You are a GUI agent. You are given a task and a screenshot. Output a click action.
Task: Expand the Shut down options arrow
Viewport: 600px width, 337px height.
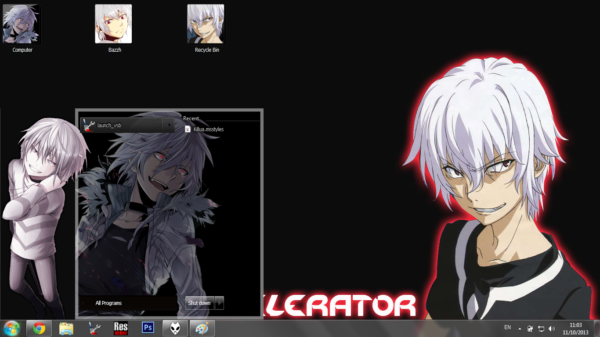point(219,303)
